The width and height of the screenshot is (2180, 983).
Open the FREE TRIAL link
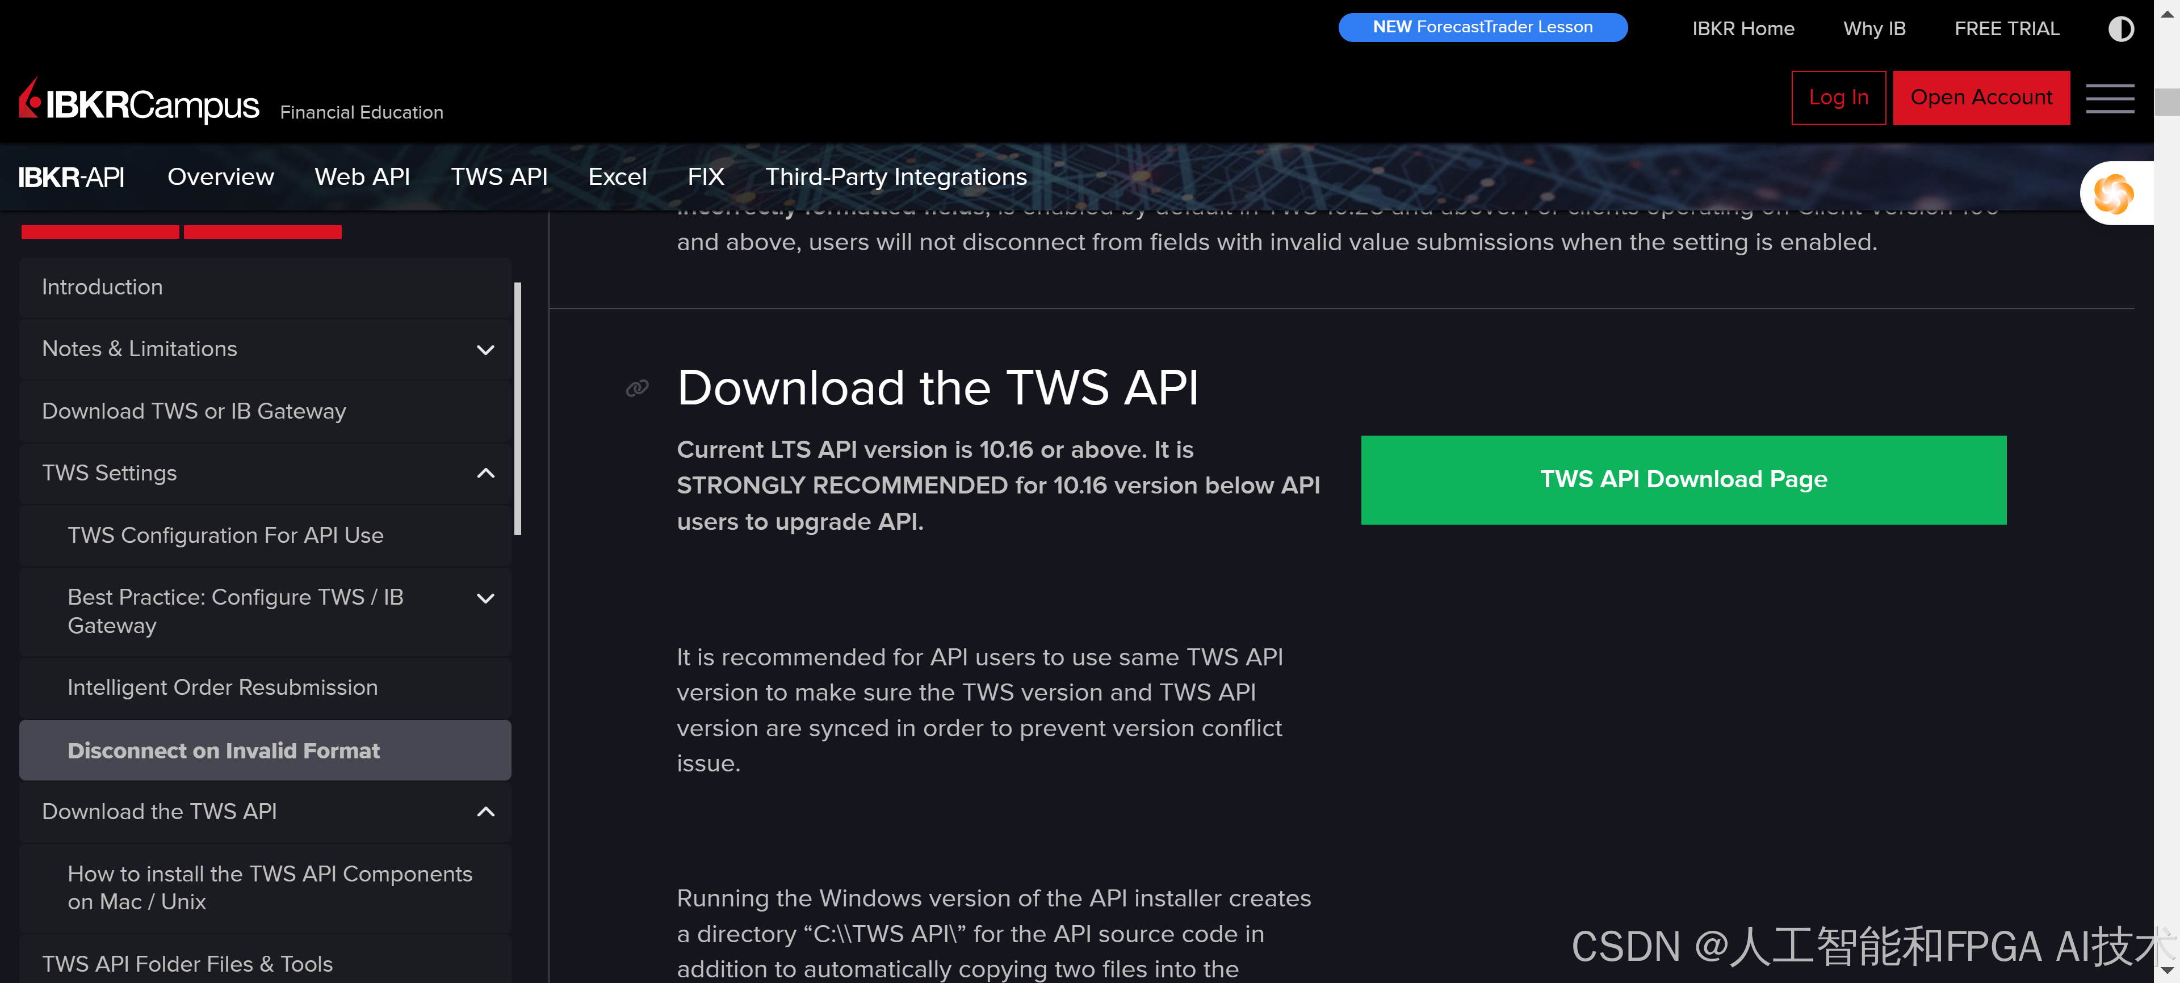point(2006,29)
